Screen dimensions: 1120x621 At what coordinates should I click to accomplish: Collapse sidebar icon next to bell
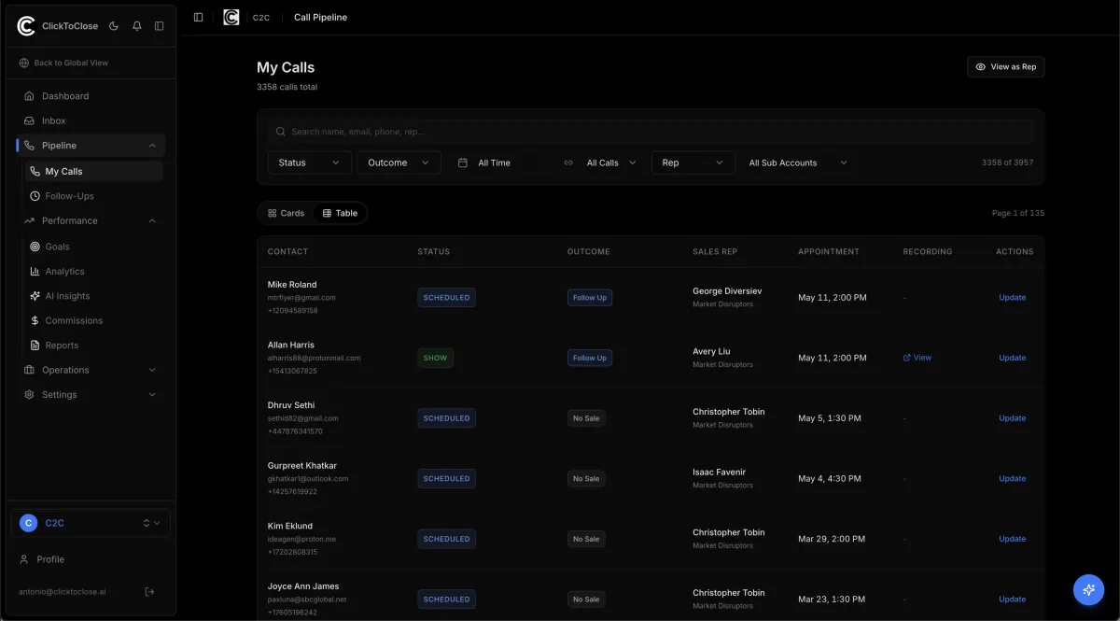pyautogui.click(x=160, y=26)
